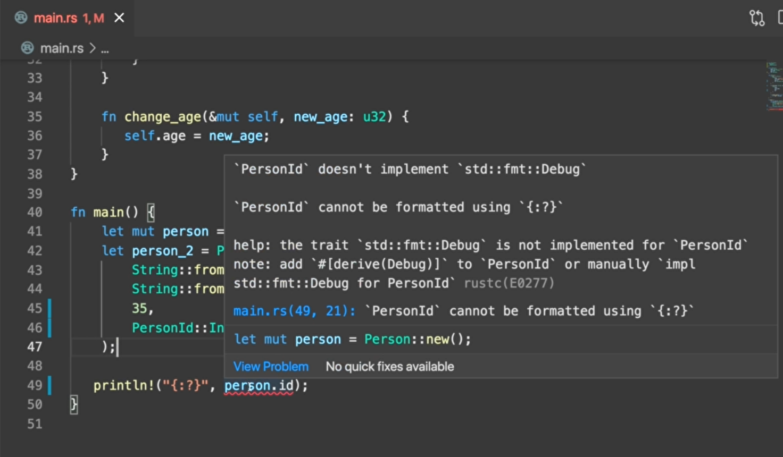Click line number 35 in the gutter
The height and width of the screenshot is (457, 783).
coord(35,117)
